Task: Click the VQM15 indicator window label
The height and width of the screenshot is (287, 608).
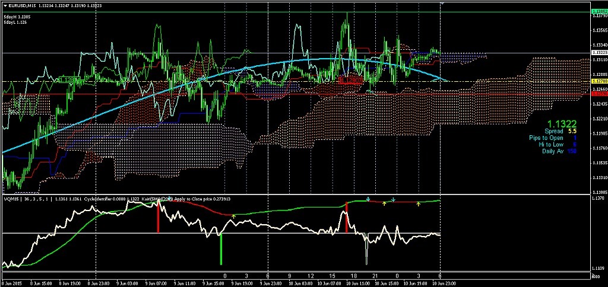Action: point(12,199)
